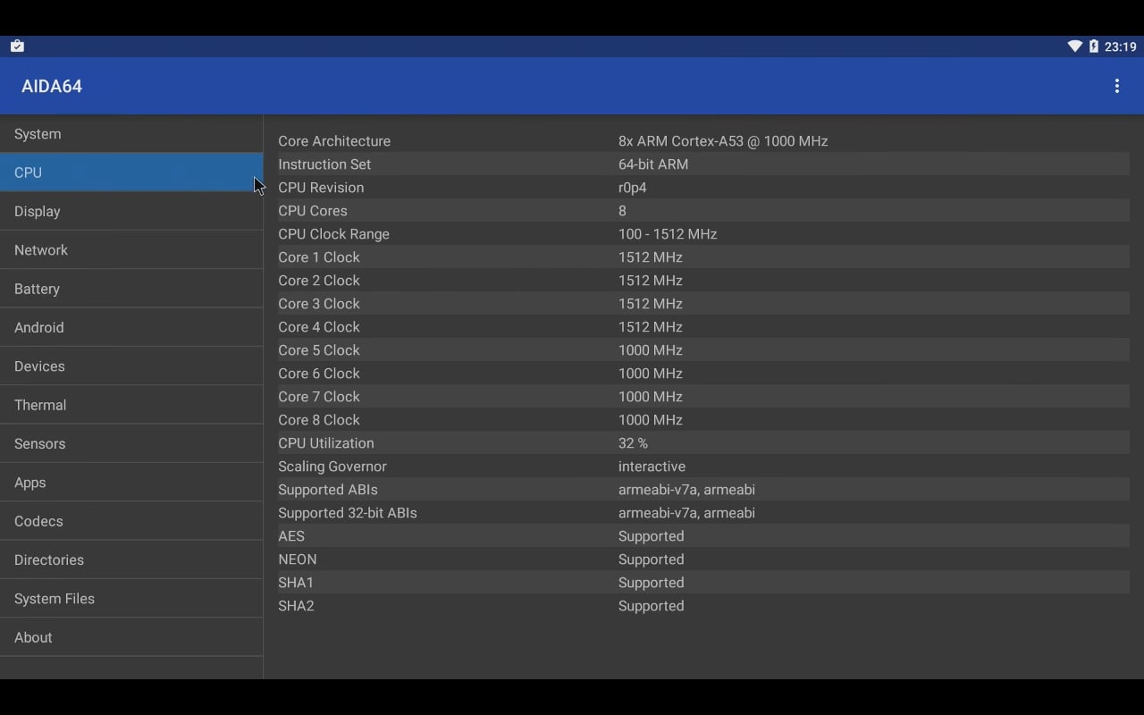This screenshot has height=715, width=1144.
Task: Click the Wi-Fi status icon
Action: pos(1074,46)
